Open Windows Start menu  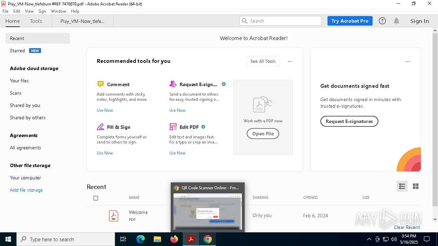point(8,239)
